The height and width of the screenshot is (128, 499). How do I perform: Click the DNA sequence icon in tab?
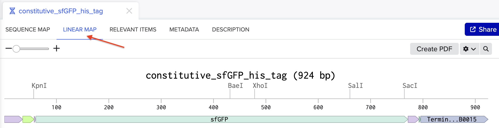(x=12, y=11)
